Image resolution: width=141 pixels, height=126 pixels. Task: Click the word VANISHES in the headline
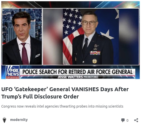[85, 89]
